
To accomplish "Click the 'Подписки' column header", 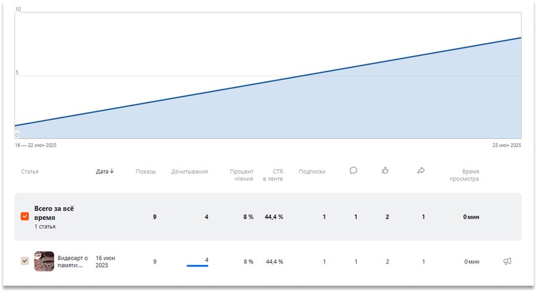I will 312,171.
